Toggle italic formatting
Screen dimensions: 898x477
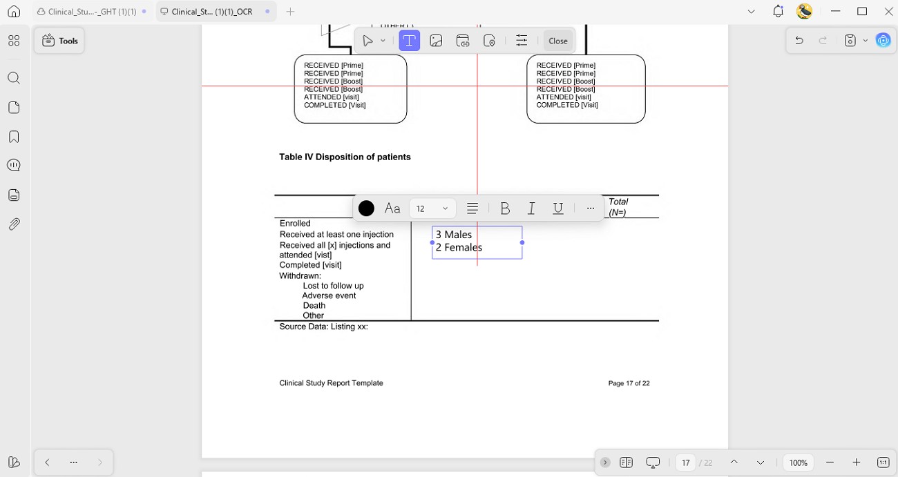pos(531,208)
